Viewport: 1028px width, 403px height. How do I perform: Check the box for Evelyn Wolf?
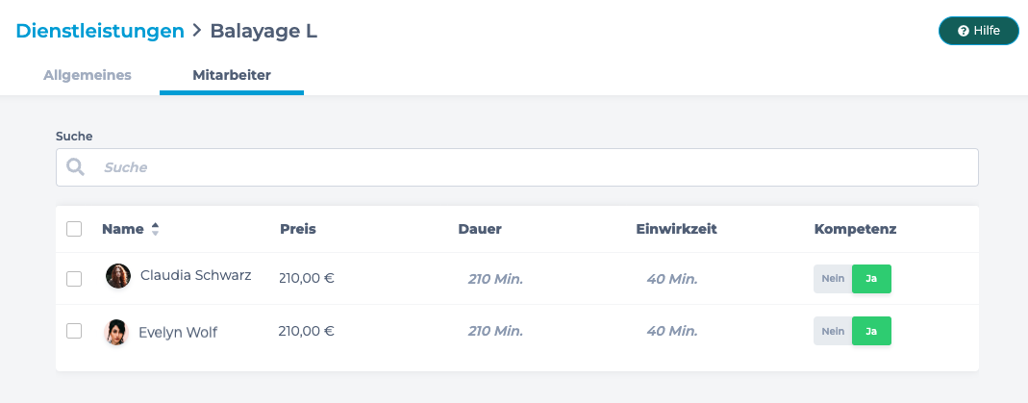pyautogui.click(x=74, y=331)
